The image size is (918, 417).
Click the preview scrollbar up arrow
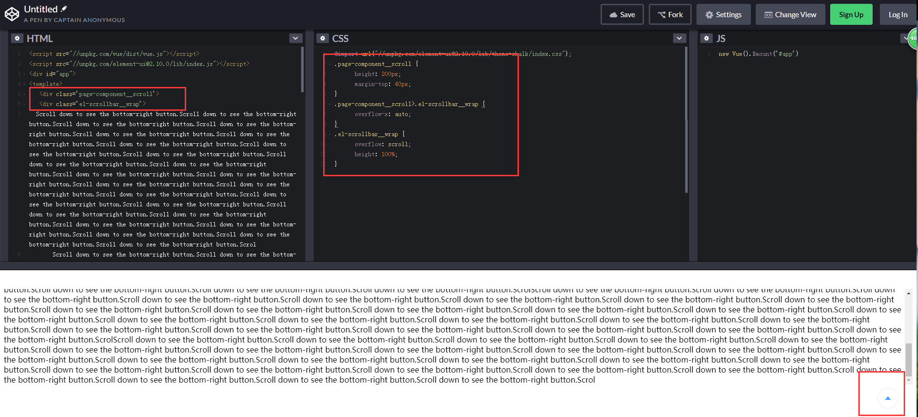[908, 293]
